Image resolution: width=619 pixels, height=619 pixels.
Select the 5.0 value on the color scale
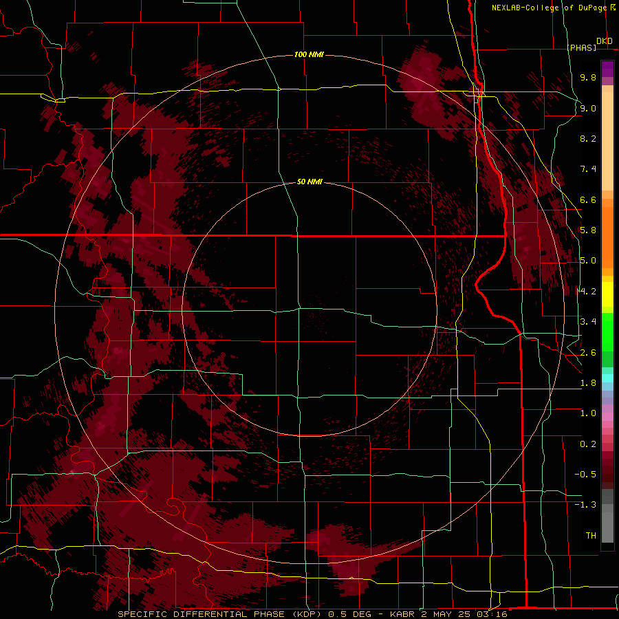click(x=588, y=261)
